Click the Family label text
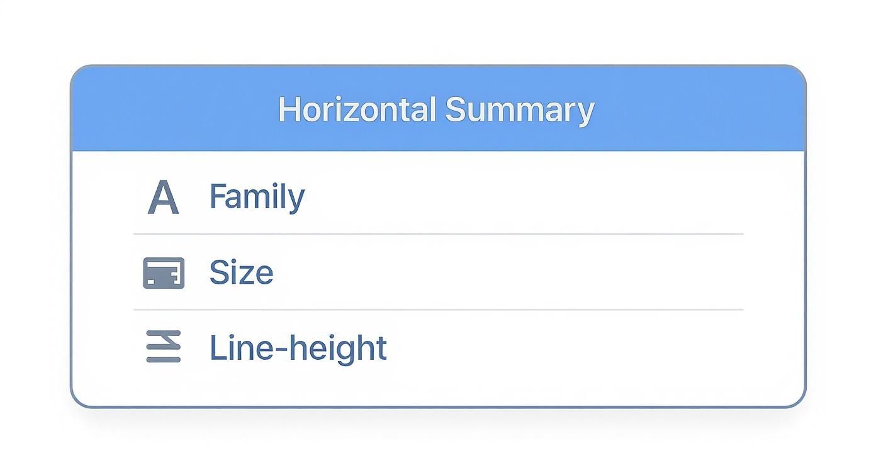 tap(257, 197)
